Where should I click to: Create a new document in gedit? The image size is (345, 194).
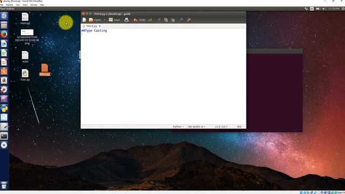click(84, 20)
